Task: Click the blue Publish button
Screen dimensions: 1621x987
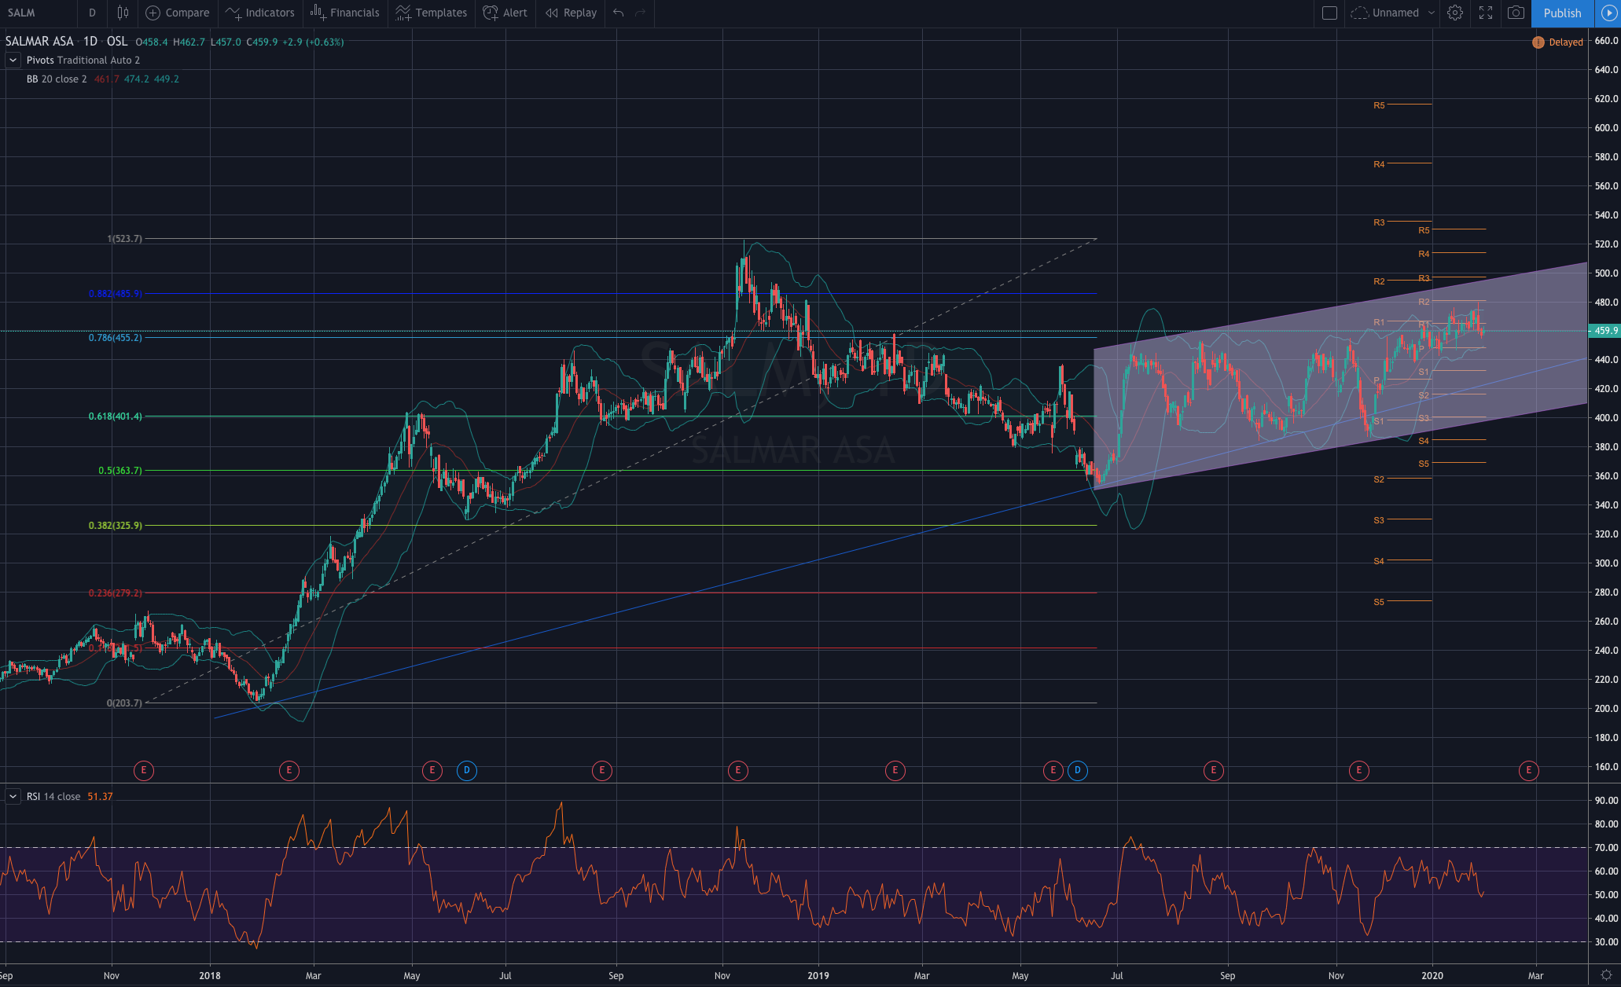Action: 1561,13
